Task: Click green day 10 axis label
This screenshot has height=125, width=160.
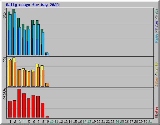Action: tap(52, 122)
